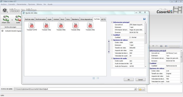Choose the Youtube 480p preset
This screenshot has width=183, height=97.
(61, 26)
